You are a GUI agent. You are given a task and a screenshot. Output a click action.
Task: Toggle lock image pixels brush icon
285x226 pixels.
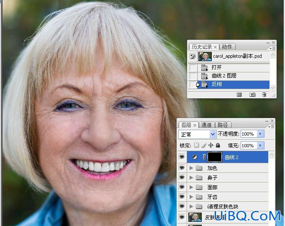pyautogui.click(x=204, y=145)
